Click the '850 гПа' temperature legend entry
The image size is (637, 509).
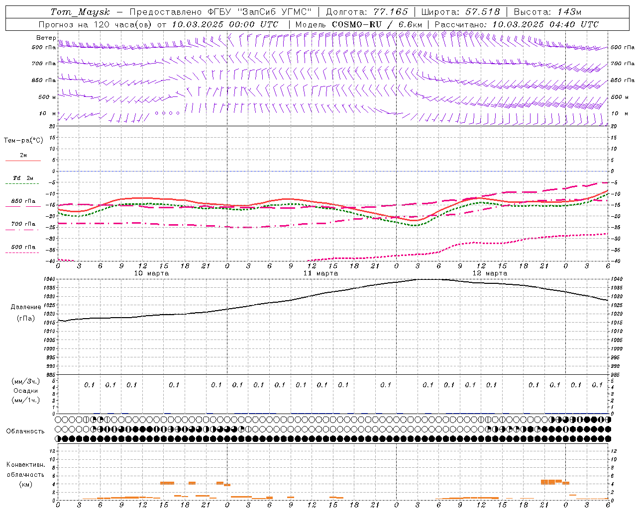[23, 201]
